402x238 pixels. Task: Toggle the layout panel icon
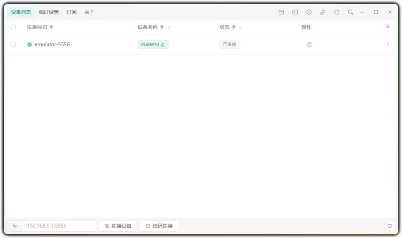click(x=281, y=12)
